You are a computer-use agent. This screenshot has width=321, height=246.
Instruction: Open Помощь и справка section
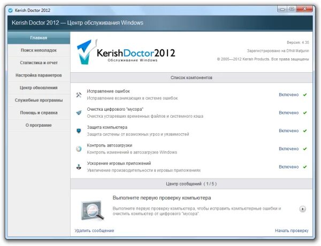pyautogui.click(x=39, y=113)
